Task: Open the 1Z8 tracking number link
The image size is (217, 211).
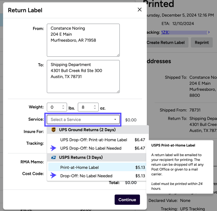Action: (x=165, y=32)
